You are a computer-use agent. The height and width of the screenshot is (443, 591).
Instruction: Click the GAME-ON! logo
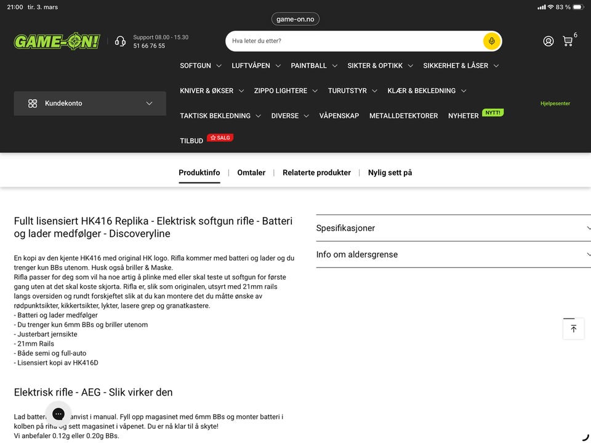pos(57,41)
